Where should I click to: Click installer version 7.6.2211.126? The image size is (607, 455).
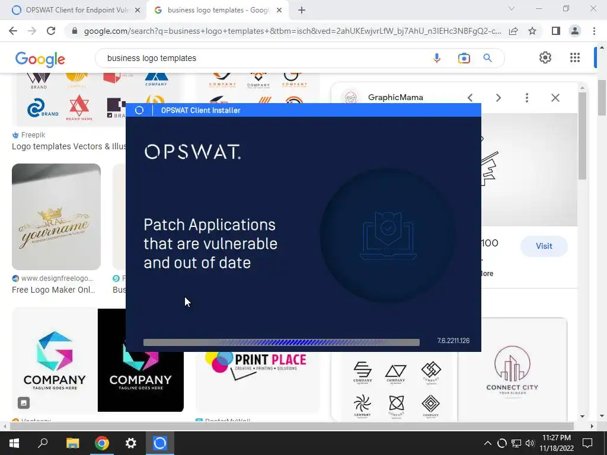(x=453, y=341)
